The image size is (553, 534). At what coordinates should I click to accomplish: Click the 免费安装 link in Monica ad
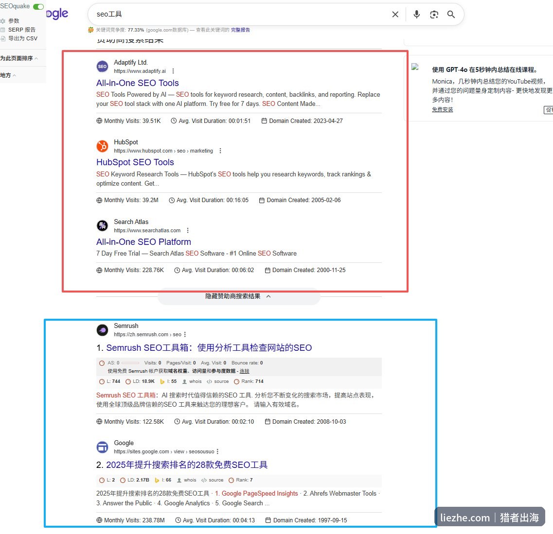pyautogui.click(x=443, y=109)
